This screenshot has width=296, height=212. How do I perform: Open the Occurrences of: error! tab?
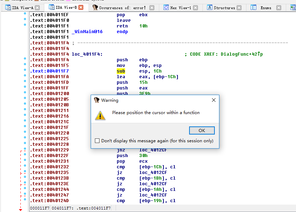(122, 8)
